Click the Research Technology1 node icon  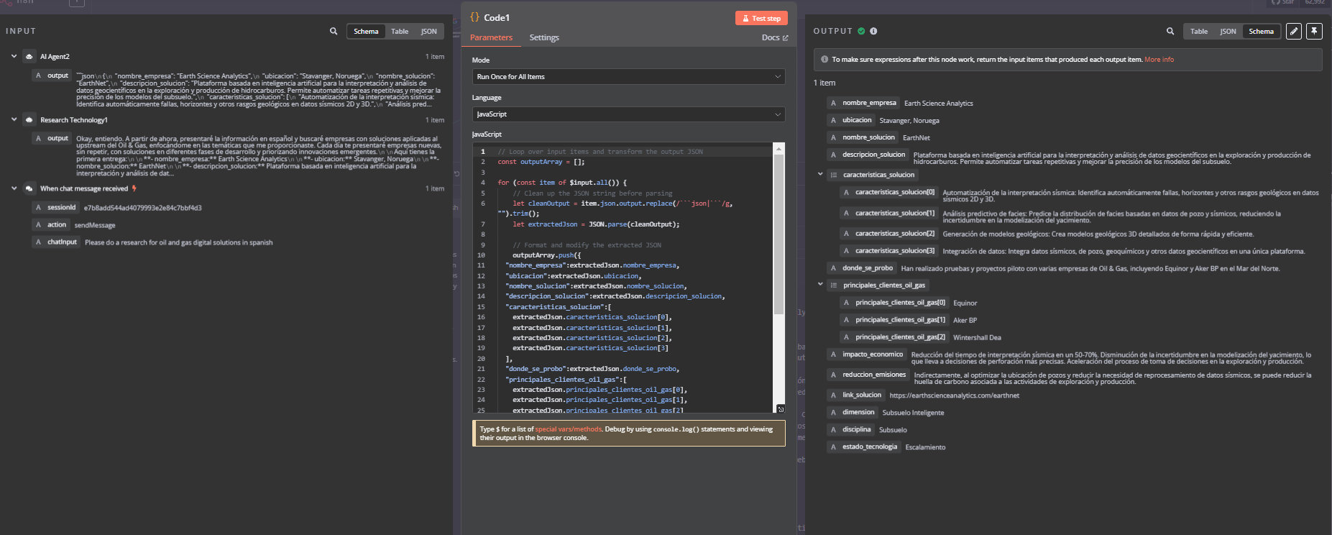click(x=29, y=120)
